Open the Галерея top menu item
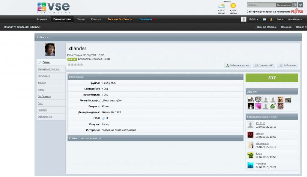Screen dimensions: 307x177 click(x=96, y=19)
